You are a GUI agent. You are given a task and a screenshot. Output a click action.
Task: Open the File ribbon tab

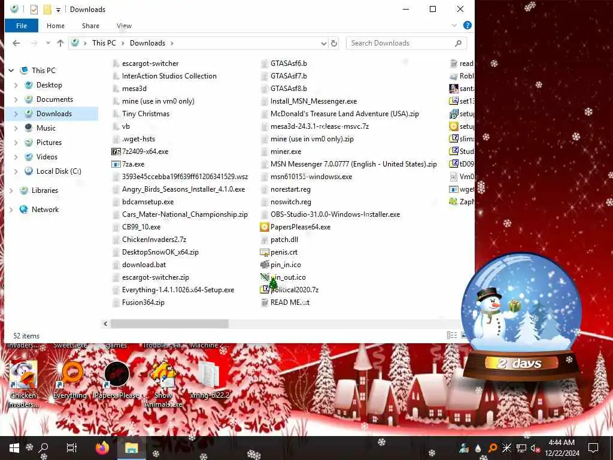[x=22, y=26]
